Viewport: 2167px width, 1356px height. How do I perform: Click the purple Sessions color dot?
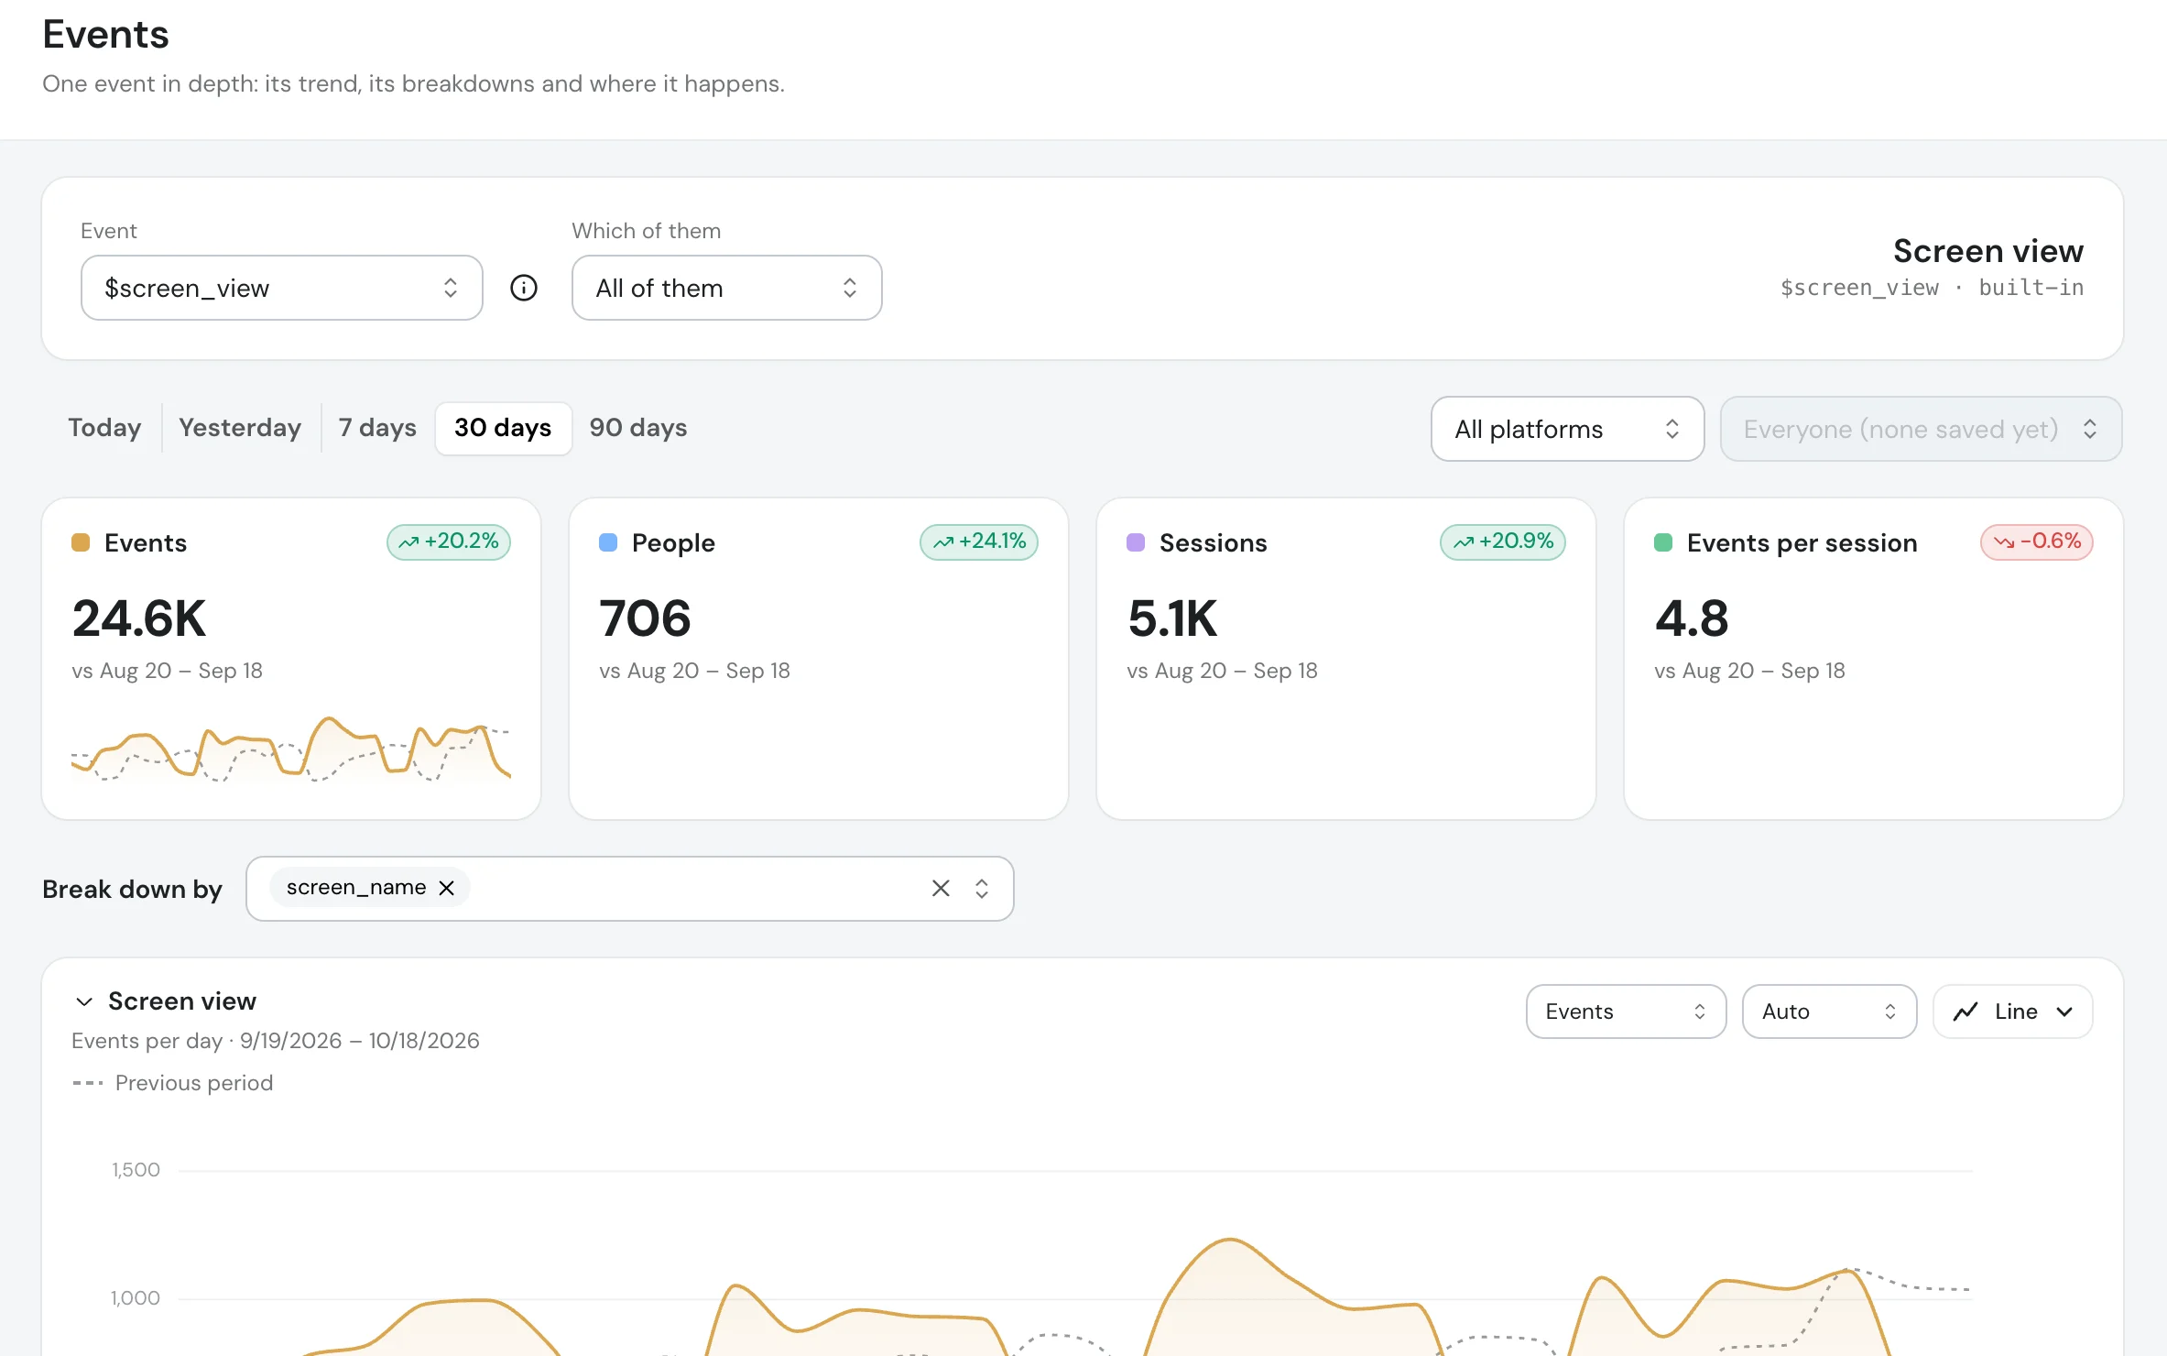tap(1136, 542)
